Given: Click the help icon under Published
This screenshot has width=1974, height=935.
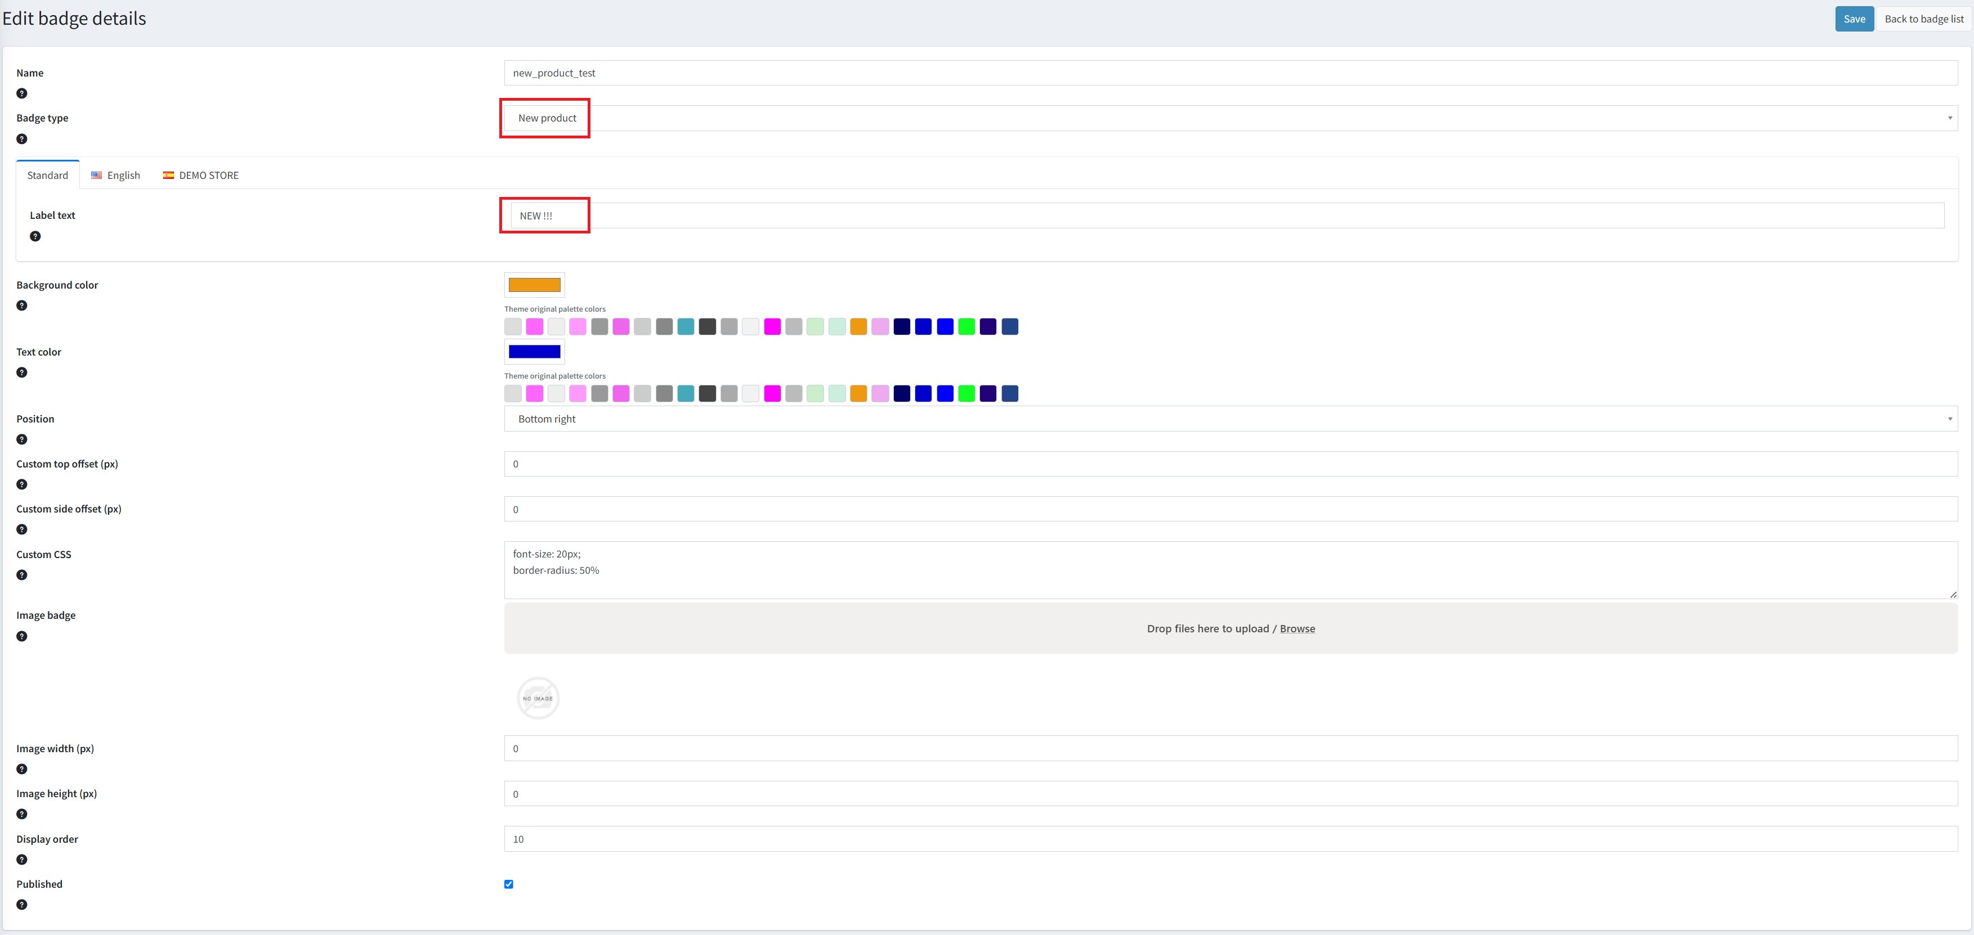Looking at the screenshot, I should coord(21,905).
